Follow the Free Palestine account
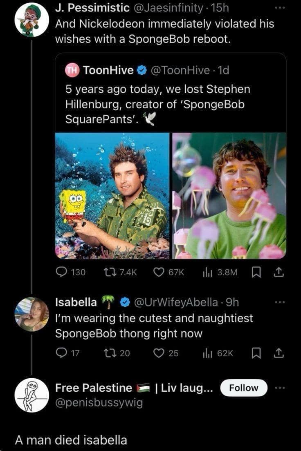The height and width of the screenshot is (451, 301). (x=243, y=388)
